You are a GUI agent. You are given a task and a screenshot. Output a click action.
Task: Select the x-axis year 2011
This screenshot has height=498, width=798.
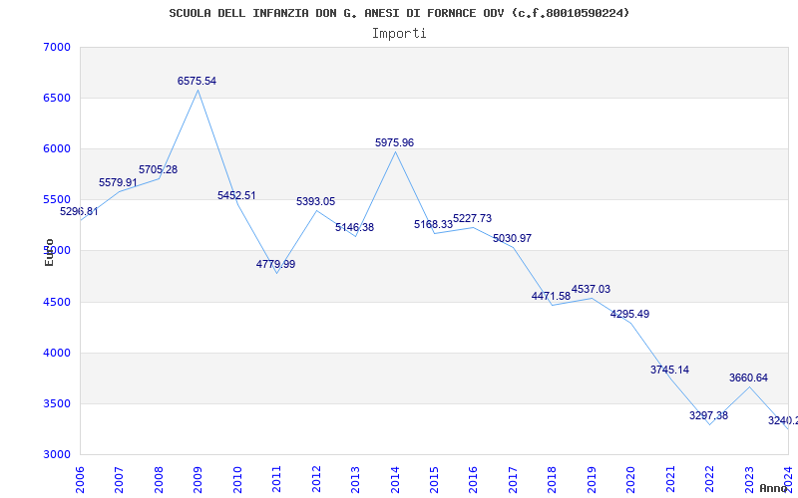coord(277,480)
